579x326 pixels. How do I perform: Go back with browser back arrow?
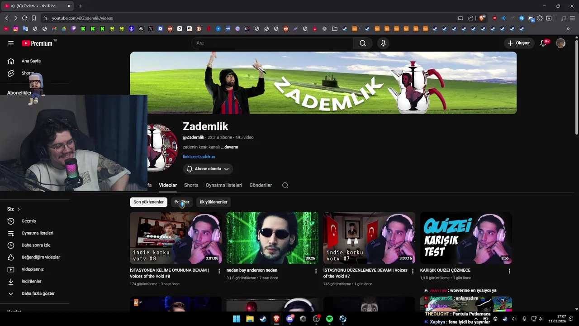point(6,18)
